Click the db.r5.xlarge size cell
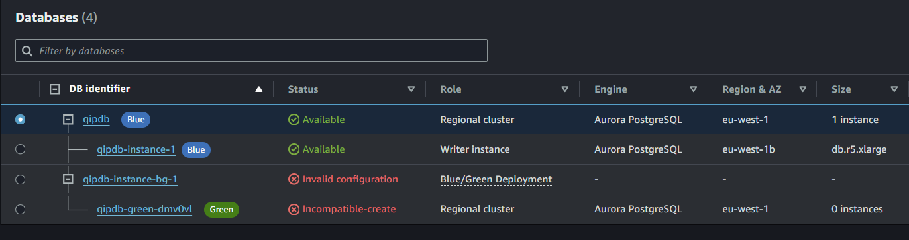This screenshot has width=909, height=240. pyautogui.click(x=859, y=149)
